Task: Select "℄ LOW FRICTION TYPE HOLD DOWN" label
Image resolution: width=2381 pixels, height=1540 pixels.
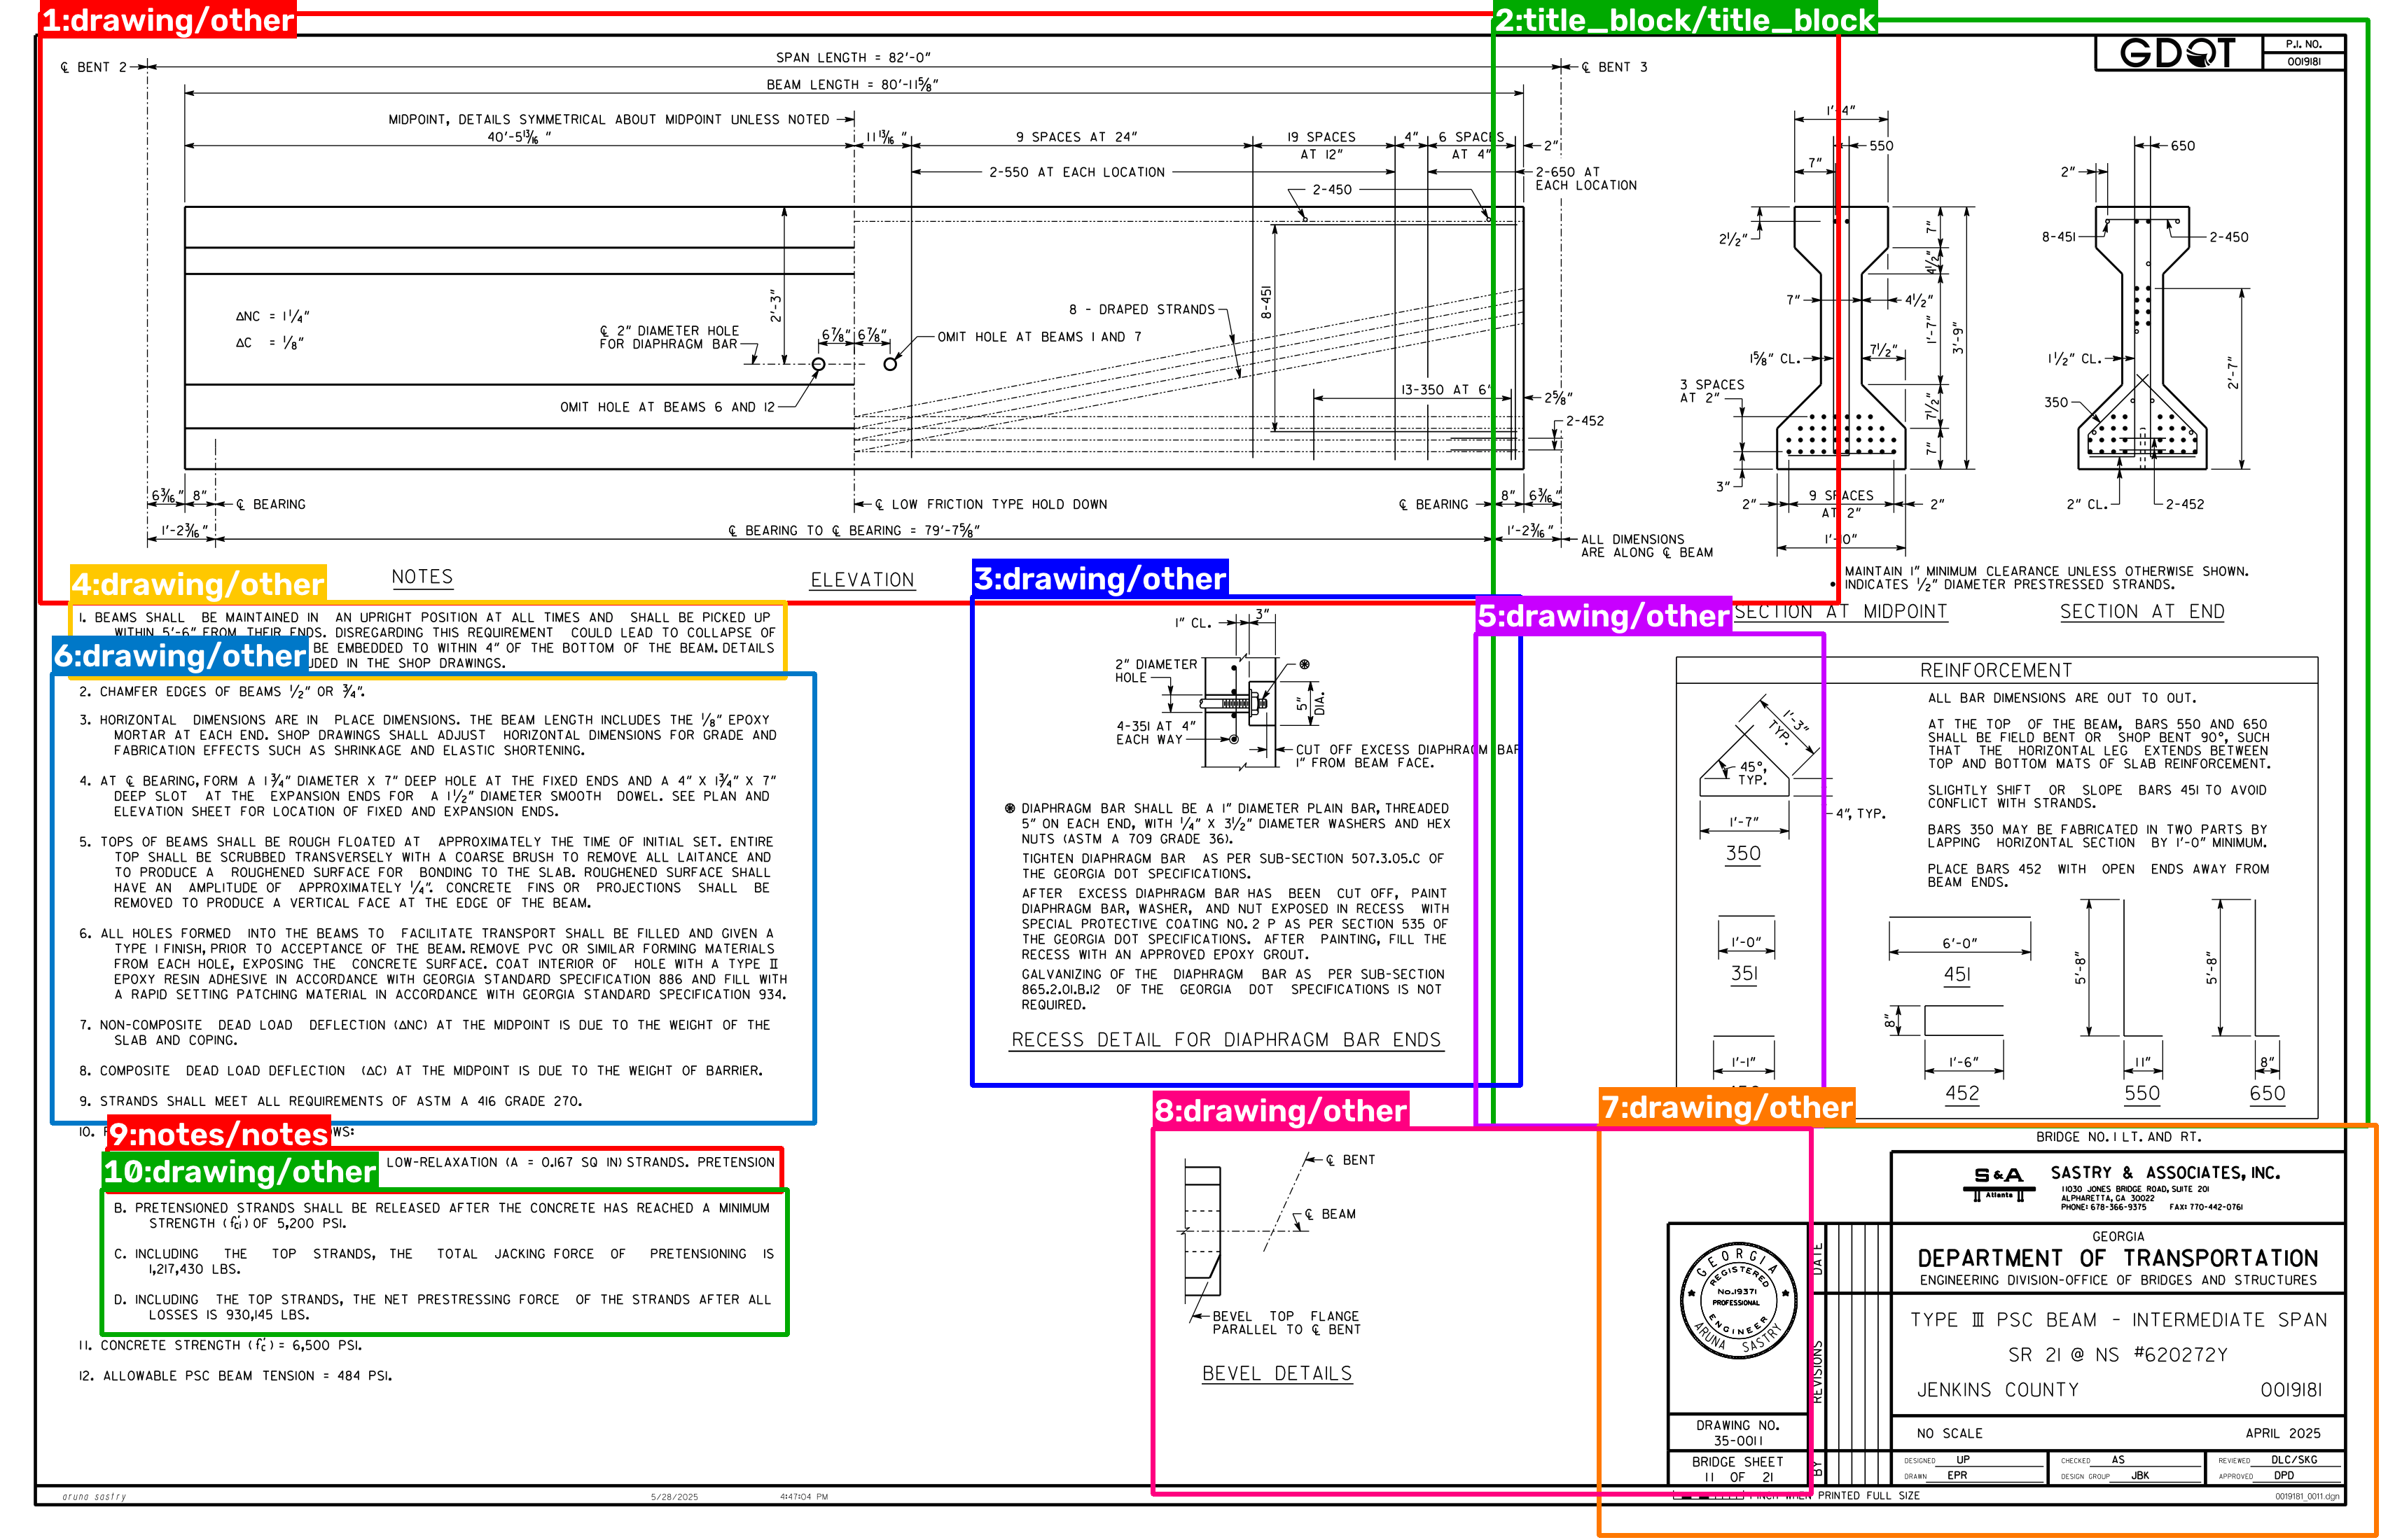Action: pos(990,504)
